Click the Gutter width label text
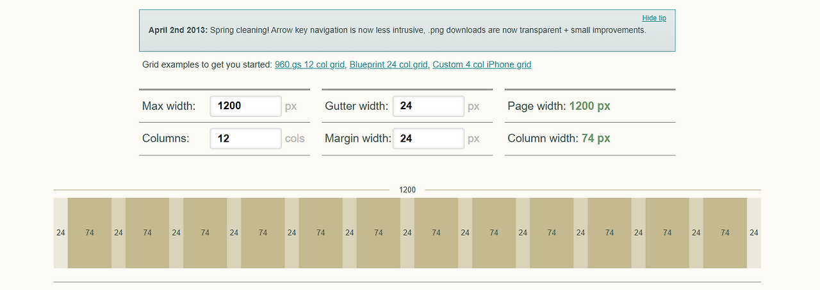Image resolution: width=820 pixels, height=290 pixels. pyautogui.click(x=356, y=106)
